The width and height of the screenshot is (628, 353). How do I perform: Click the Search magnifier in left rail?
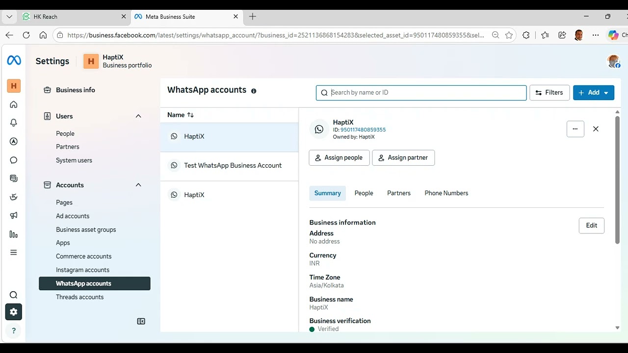pyautogui.click(x=14, y=295)
